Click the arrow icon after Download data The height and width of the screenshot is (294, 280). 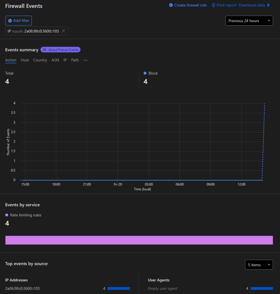coord(269,5)
